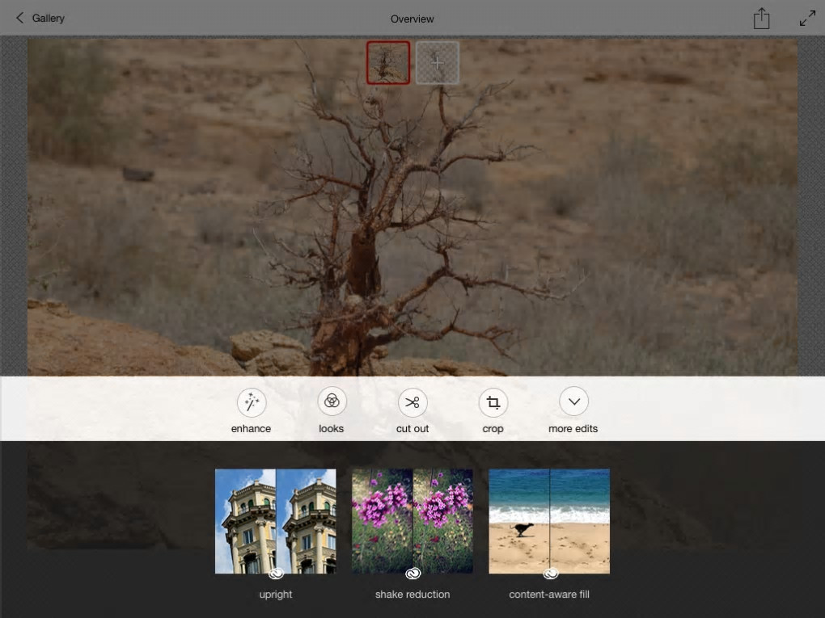Click Creative Cloud badge under shake reduction
The width and height of the screenshot is (825, 618).
click(413, 574)
